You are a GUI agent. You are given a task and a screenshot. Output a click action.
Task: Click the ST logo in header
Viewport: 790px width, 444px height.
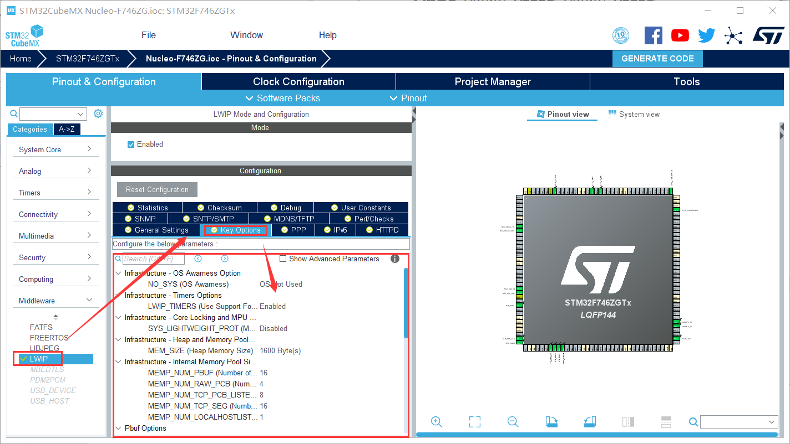point(768,35)
